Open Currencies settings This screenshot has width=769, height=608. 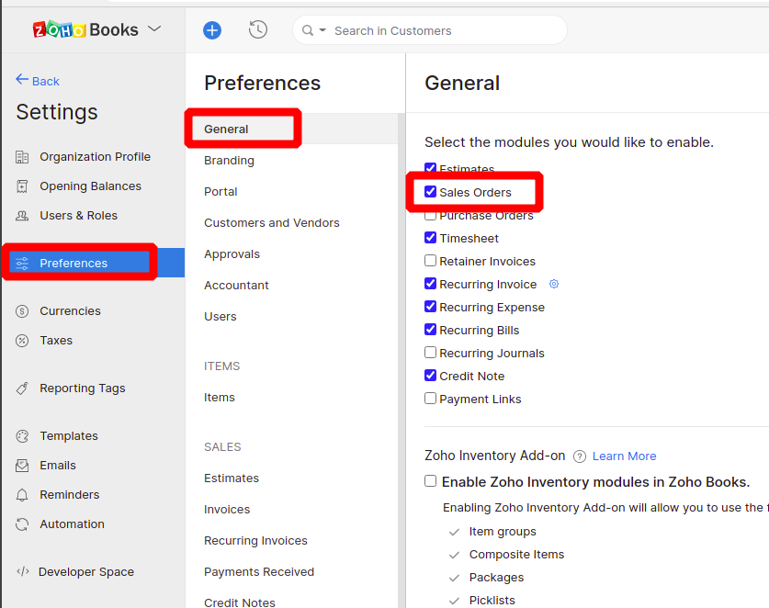coord(70,310)
